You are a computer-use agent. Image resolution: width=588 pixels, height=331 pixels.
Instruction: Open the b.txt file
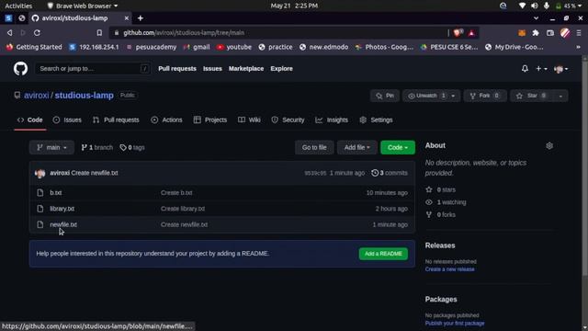pos(55,192)
